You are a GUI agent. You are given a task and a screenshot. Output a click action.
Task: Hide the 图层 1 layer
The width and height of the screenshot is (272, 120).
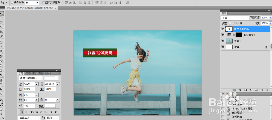(223, 41)
